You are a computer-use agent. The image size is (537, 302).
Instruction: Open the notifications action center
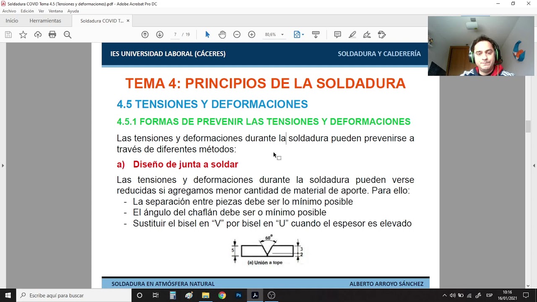tap(526, 295)
